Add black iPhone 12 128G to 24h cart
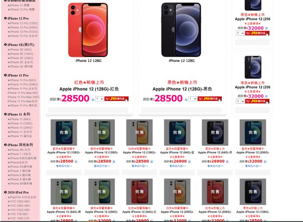 (x=209, y=99)
